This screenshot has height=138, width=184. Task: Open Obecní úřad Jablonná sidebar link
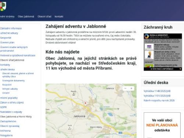[12, 60]
